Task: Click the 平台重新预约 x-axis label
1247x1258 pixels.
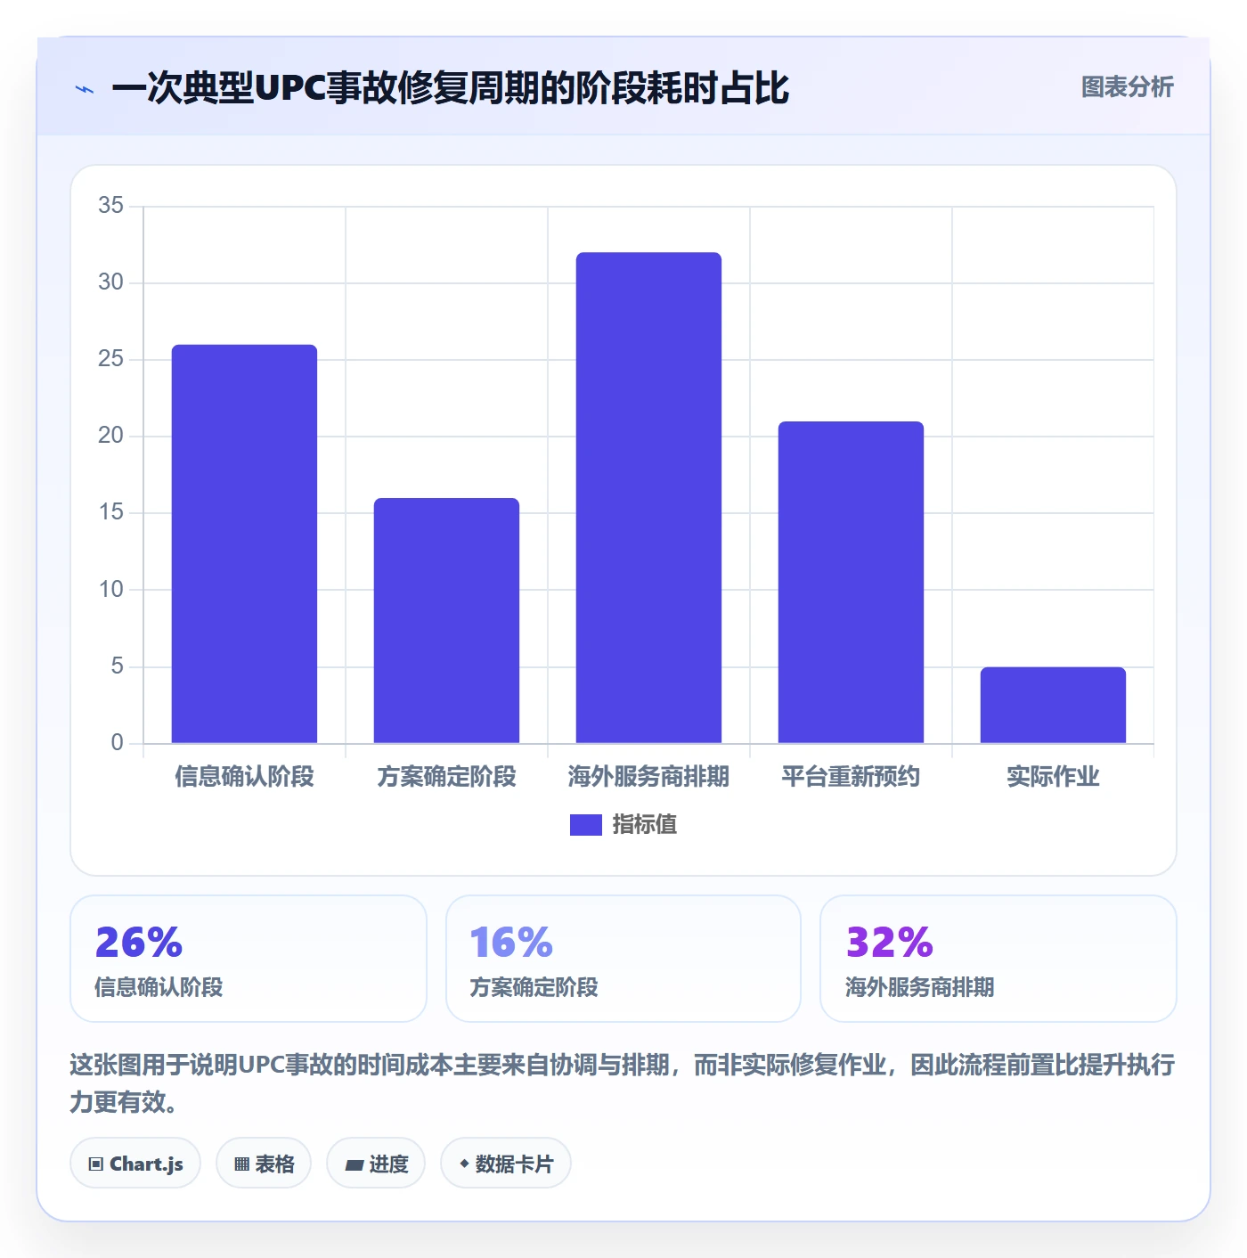Action: coord(851,777)
